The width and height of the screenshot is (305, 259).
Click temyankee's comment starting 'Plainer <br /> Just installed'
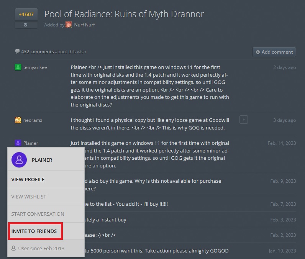pyautogui.click(x=150, y=86)
